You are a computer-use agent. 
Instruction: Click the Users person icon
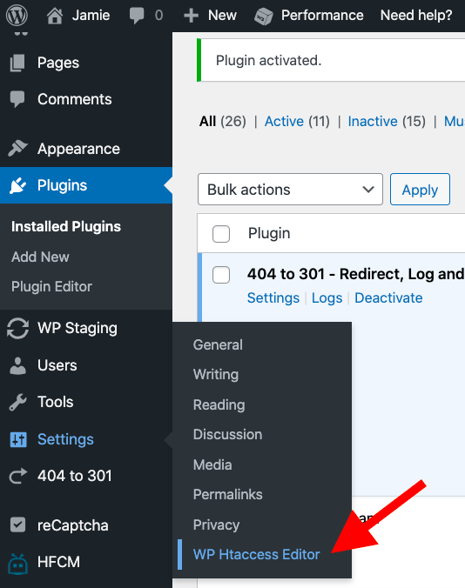17,365
